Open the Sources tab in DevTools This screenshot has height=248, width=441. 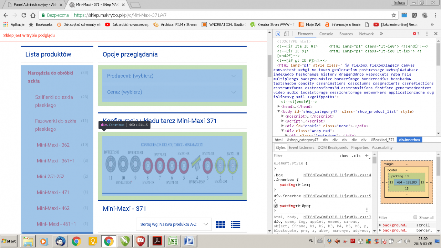(346, 34)
